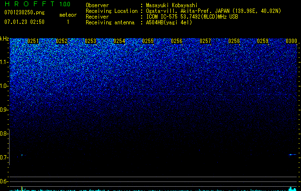Click the meteor count label

(x=68, y=15)
